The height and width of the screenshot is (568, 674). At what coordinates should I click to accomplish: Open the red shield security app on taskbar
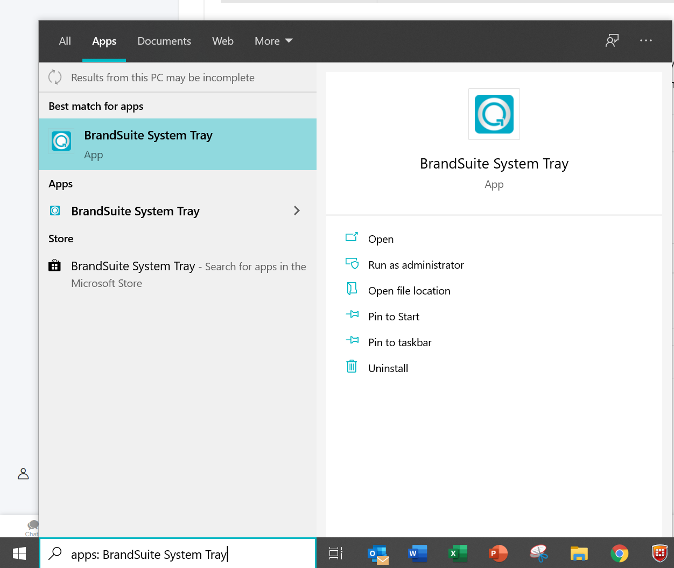[x=659, y=553]
